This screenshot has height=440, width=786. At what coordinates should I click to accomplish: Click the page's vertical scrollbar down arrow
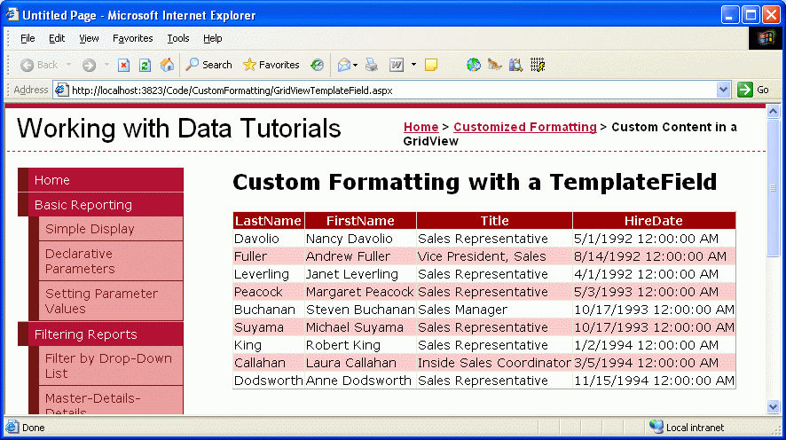tap(773, 406)
